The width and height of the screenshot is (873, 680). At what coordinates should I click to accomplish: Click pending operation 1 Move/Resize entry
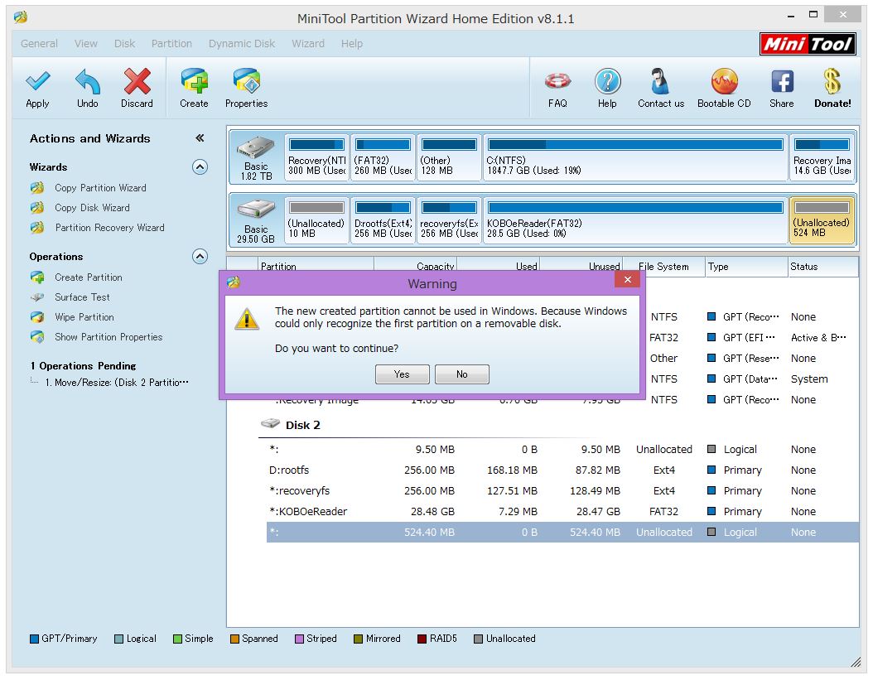(x=117, y=383)
